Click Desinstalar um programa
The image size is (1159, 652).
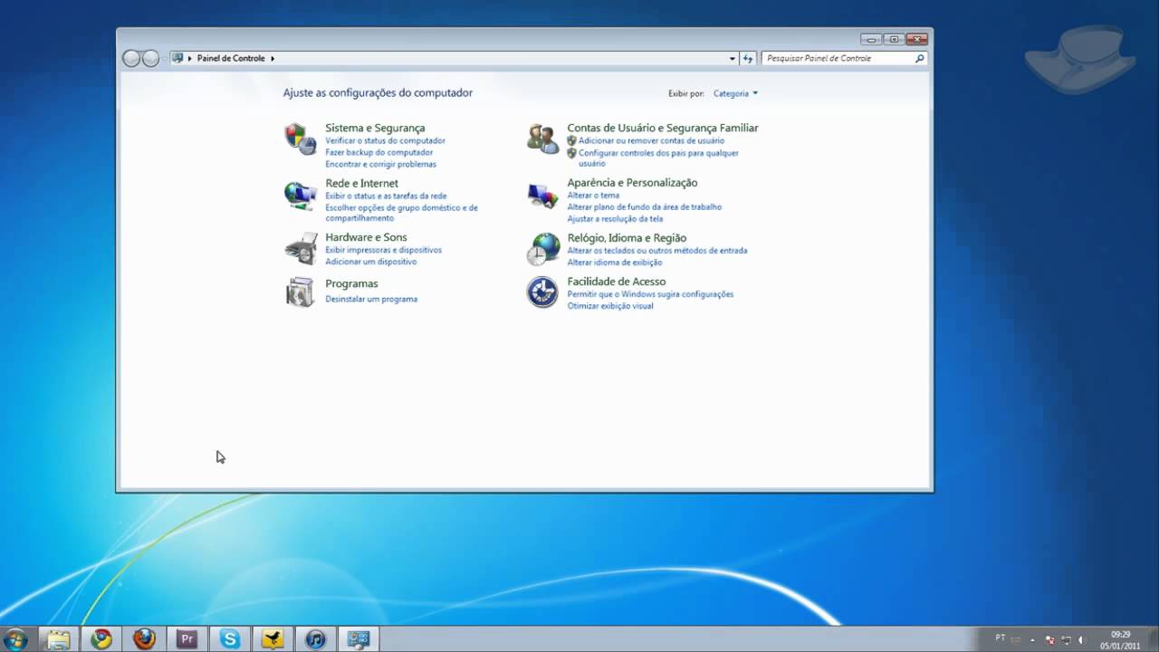click(x=371, y=299)
